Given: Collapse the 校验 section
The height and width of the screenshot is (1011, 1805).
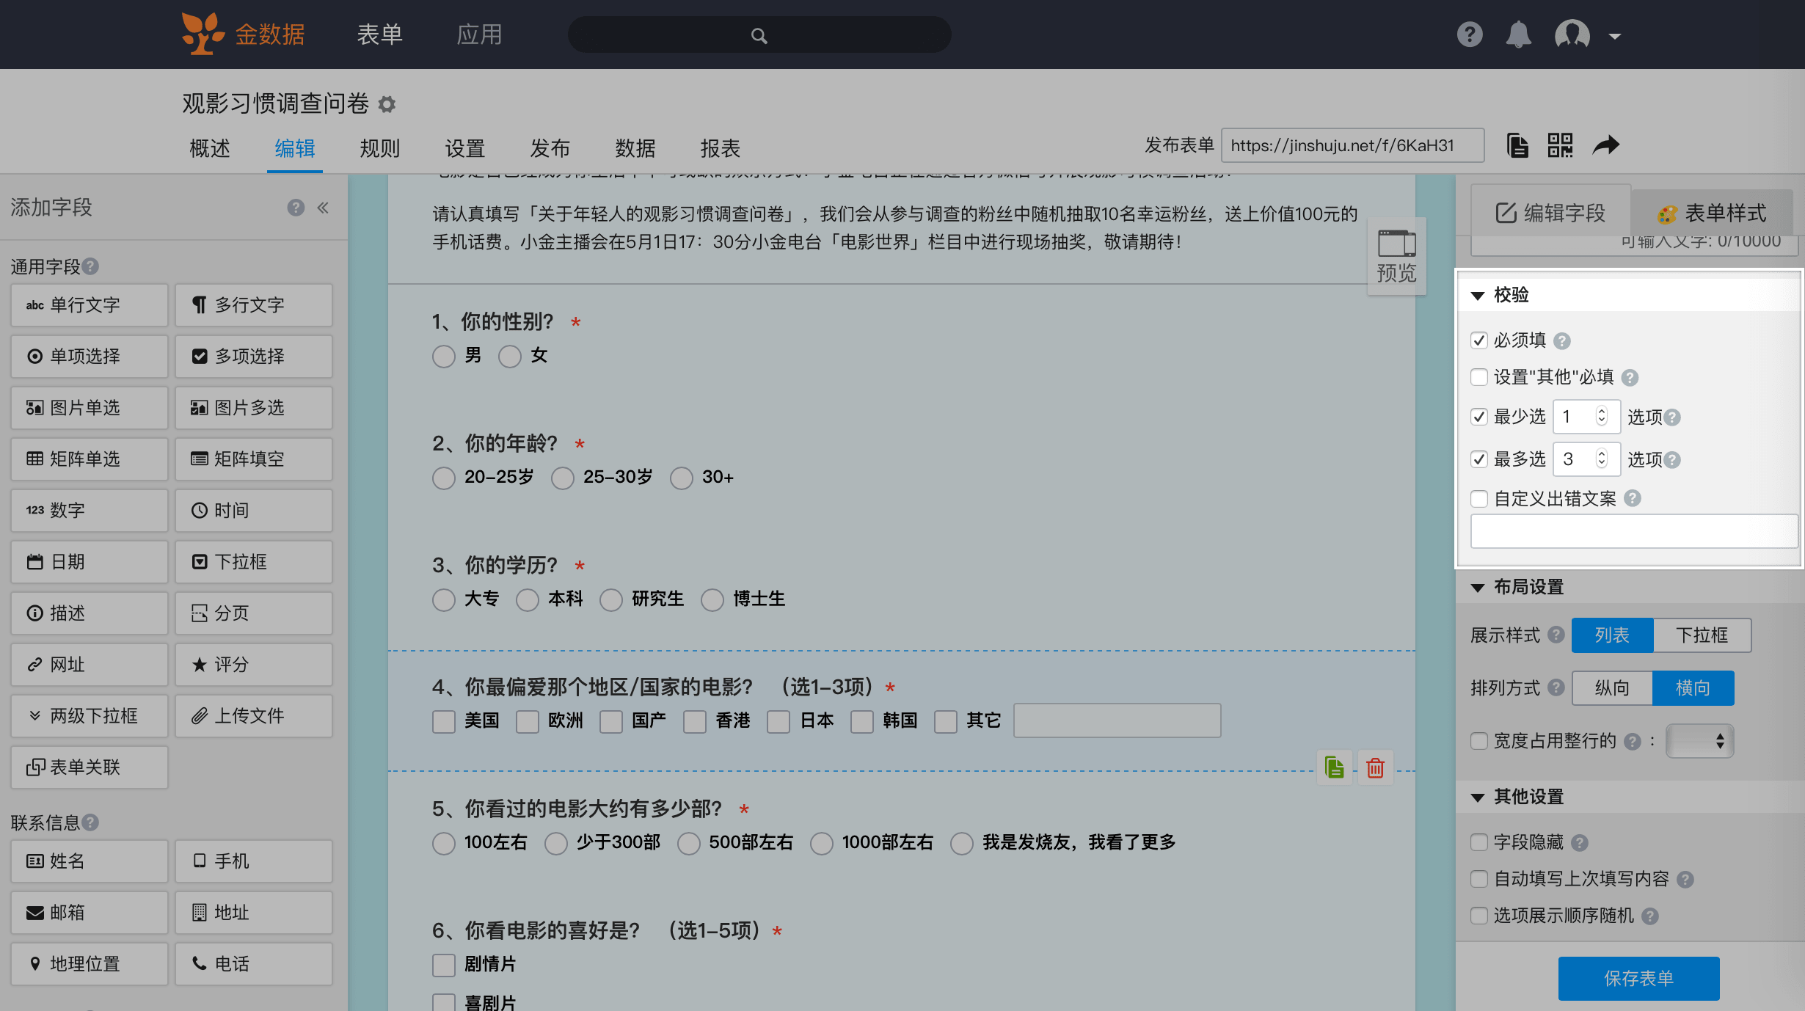Looking at the screenshot, I should pos(1478,295).
